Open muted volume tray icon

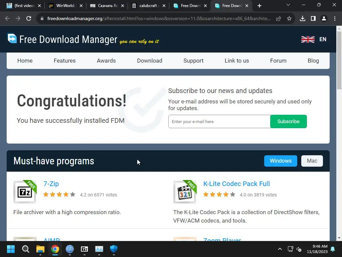pos(299,249)
